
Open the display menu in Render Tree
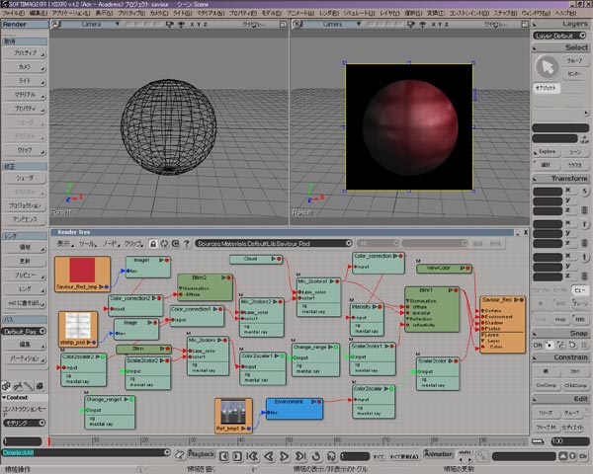point(65,244)
